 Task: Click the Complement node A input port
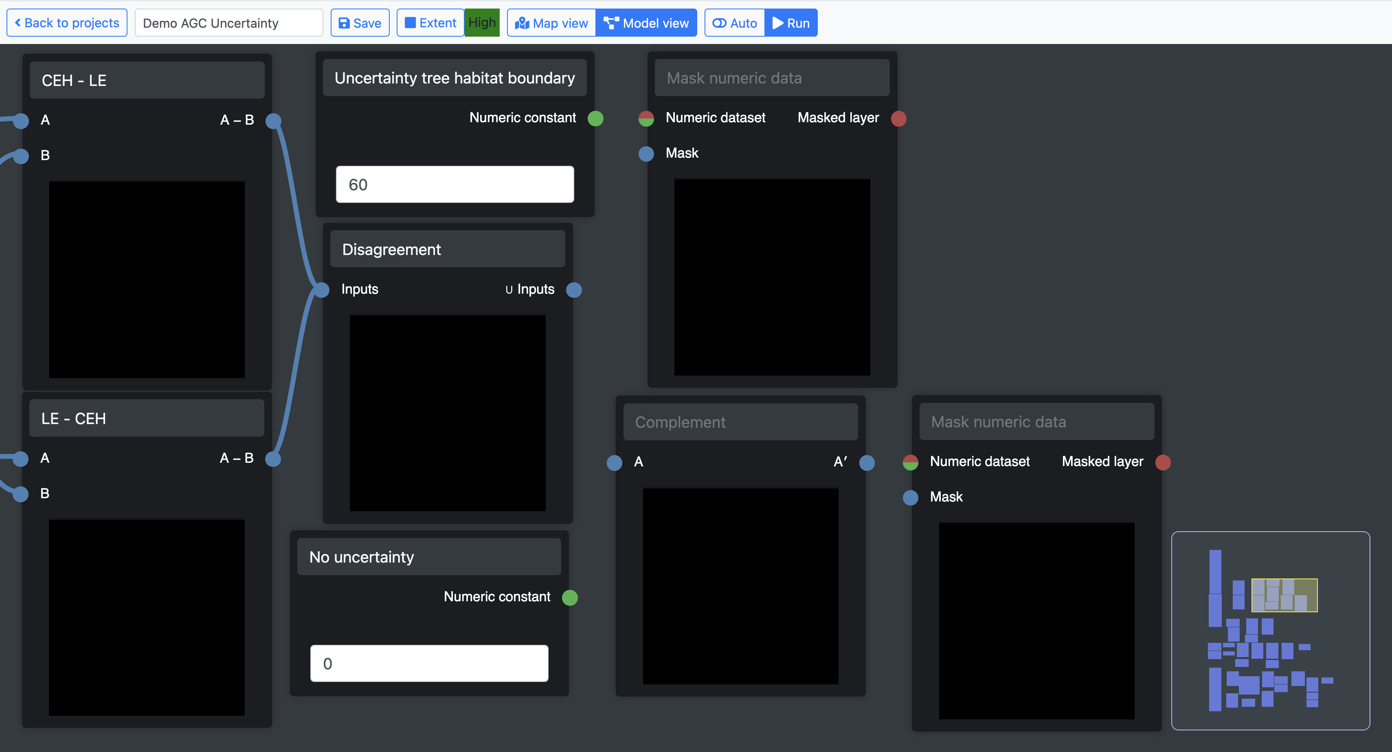614,463
